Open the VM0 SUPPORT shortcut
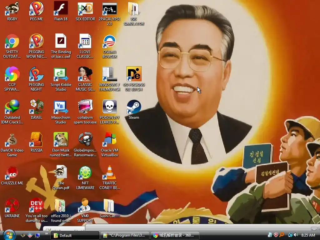The height and width of the screenshot is (240, 320). (x=85, y=210)
